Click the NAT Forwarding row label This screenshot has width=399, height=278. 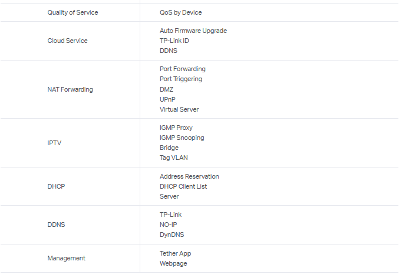[70, 89]
